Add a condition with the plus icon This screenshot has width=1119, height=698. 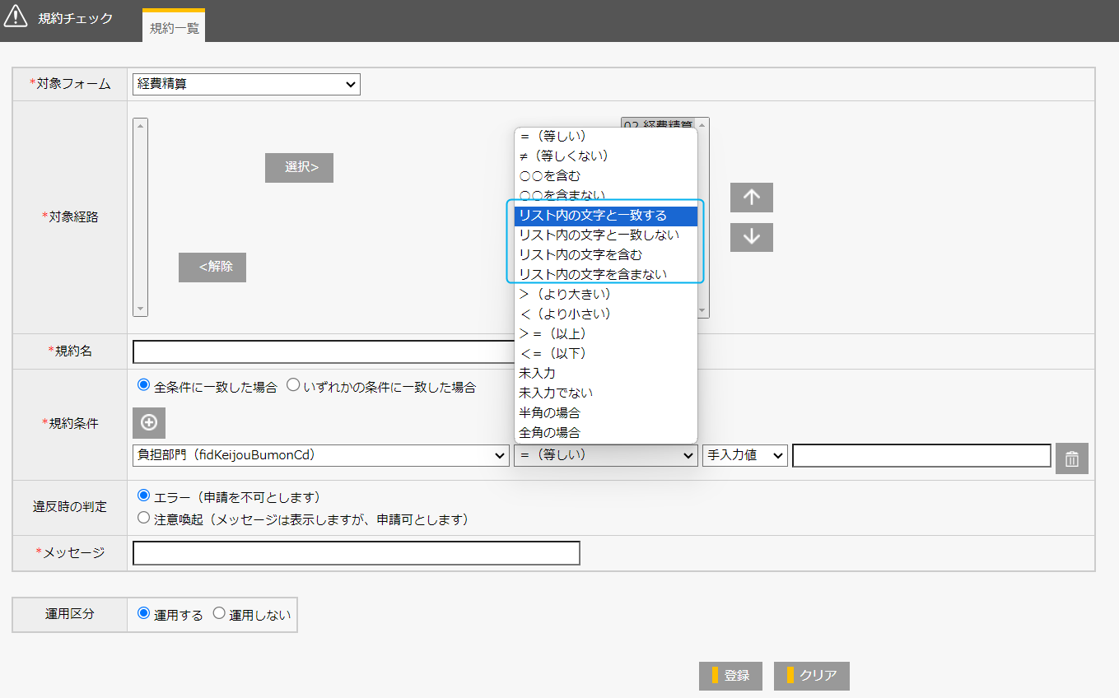coord(149,422)
